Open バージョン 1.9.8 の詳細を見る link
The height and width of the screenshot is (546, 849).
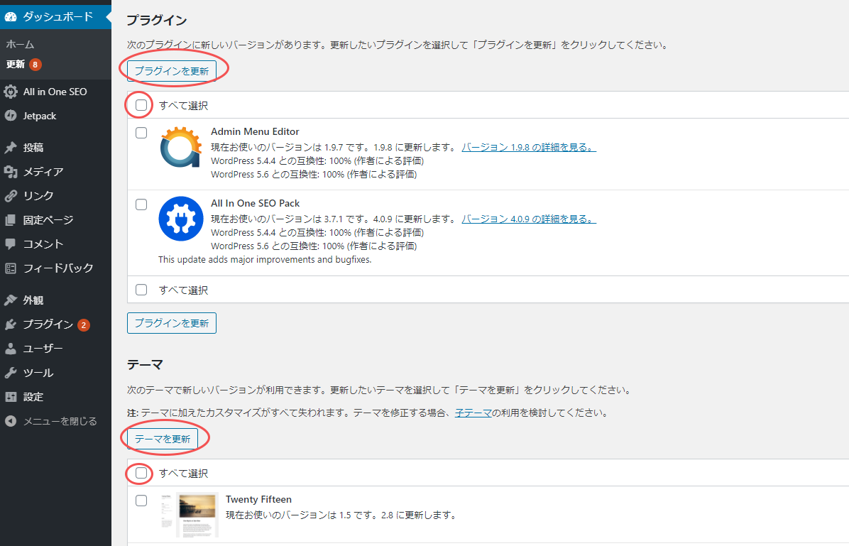coord(528,147)
